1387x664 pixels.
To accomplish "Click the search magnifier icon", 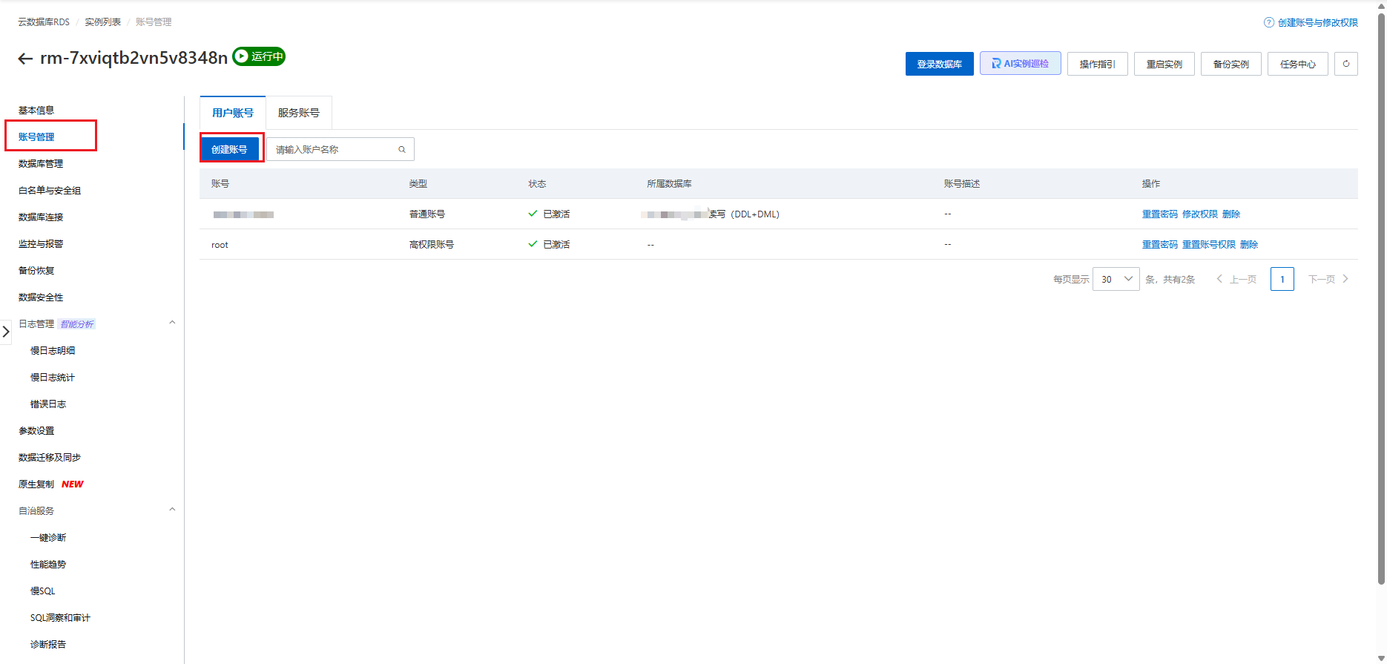I will point(402,150).
